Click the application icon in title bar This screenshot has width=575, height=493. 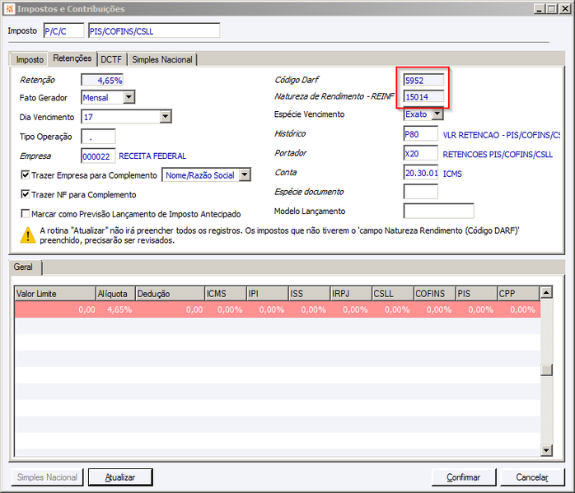coord(10,8)
